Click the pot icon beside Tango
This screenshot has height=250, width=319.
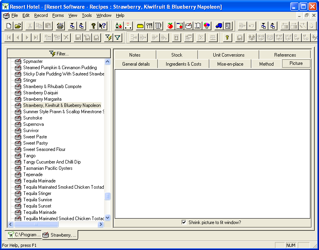18,156
